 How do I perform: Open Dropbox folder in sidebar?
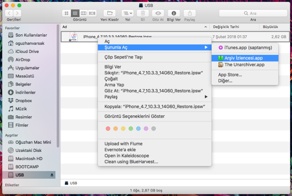[x=24, y=101]
